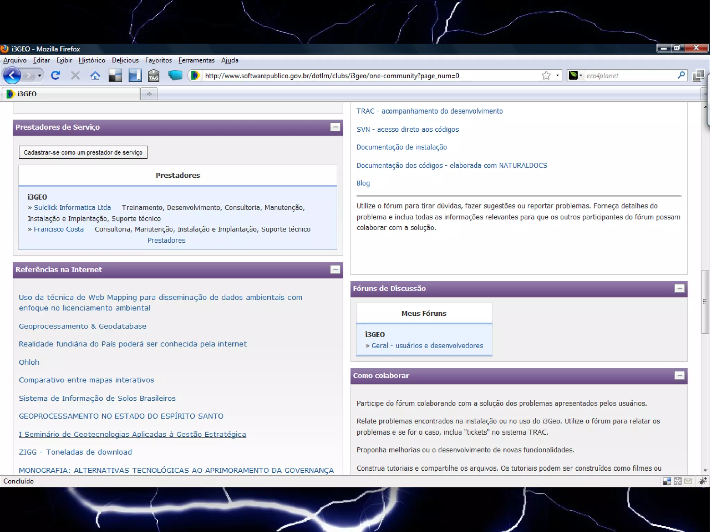Click the blue Back navigation button
Image resolution: width=710 pixels, height=532 pixels.
12,75
